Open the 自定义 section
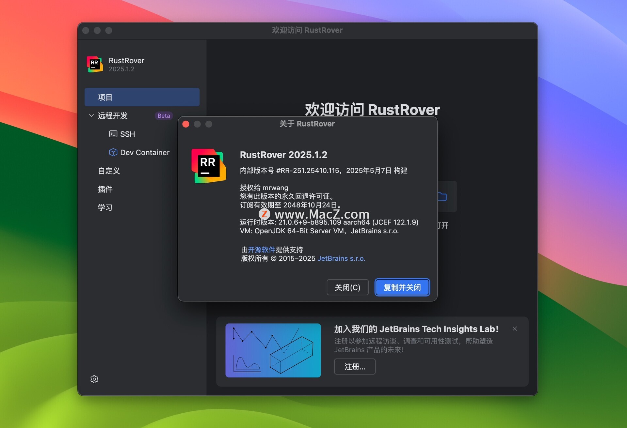The image size is (627, 428). pos(109,171)
